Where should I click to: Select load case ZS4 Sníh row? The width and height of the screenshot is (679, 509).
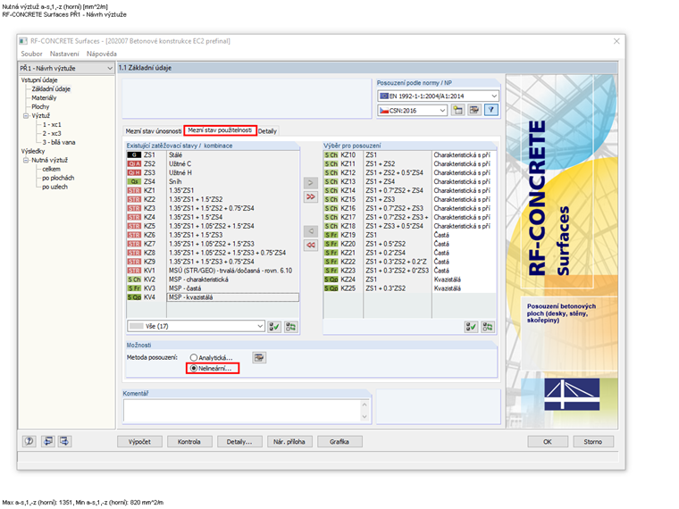click(213, 181)
